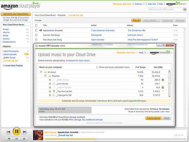Expand the _Love Songs node

pyautogui.click(x=50, y=84)
